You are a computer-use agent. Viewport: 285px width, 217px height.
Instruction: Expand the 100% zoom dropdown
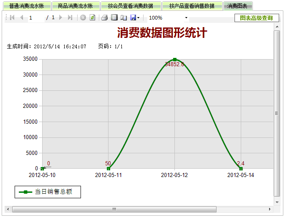coord(186,18)
